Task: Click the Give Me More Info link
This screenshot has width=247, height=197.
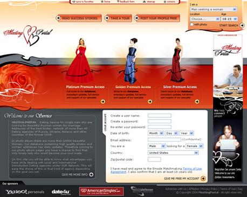Action: coord(75,174)
